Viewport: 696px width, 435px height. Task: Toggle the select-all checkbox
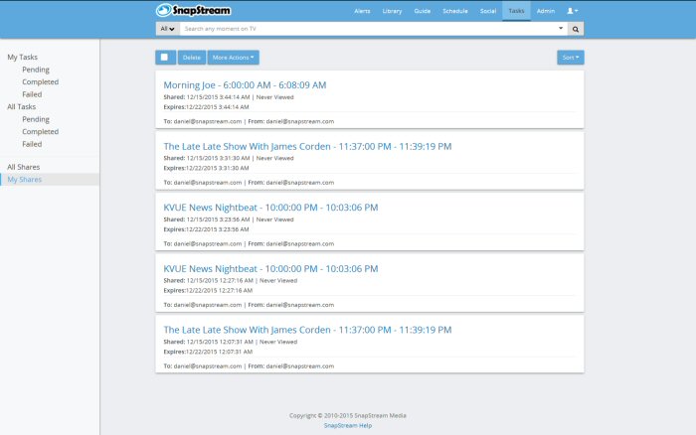(x=165, y=58)
